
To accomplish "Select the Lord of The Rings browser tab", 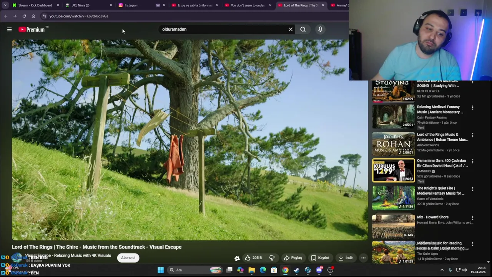I will coord(301,5).
